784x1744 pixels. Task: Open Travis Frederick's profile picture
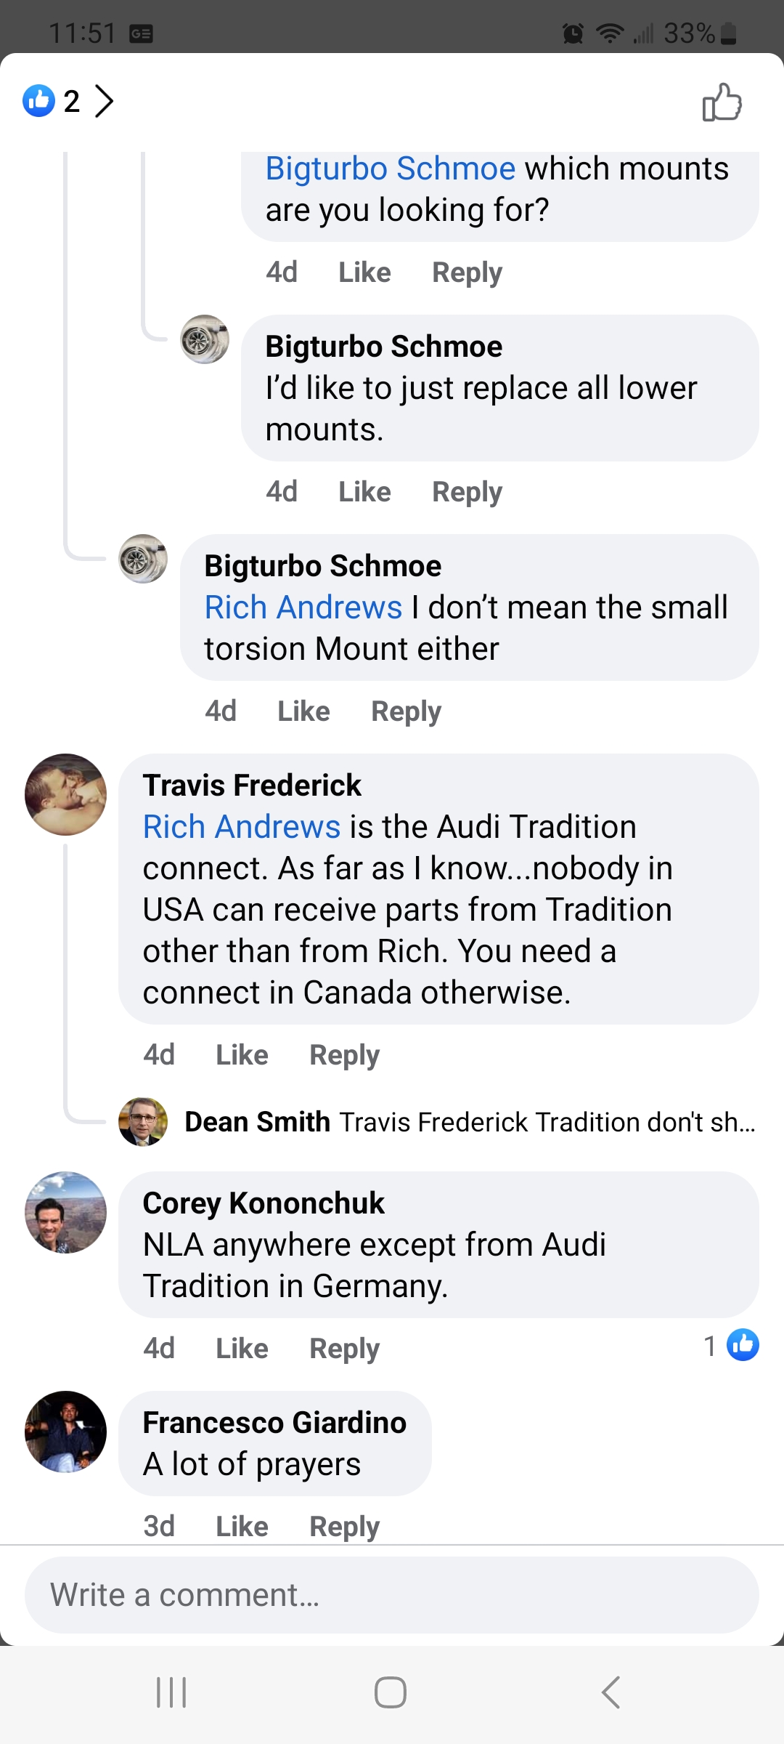(x=65, y=794)
